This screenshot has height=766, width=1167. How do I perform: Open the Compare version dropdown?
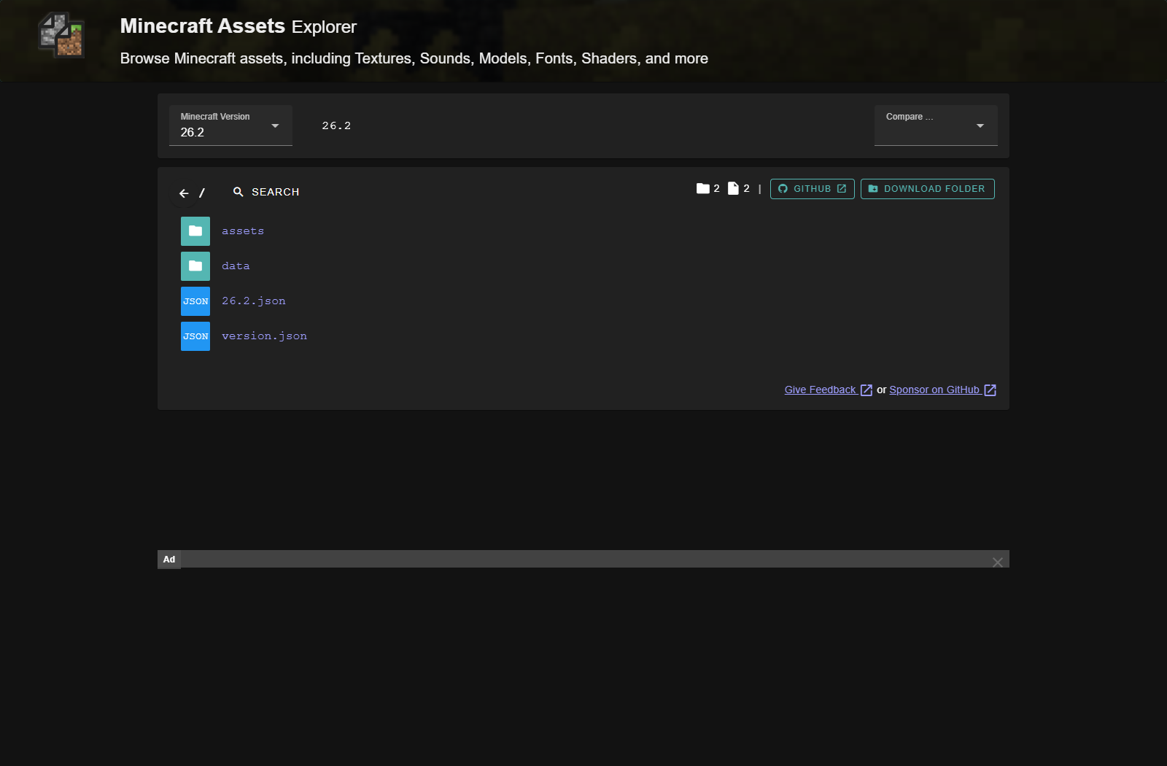pyautogui.click(x=936, y=125)
